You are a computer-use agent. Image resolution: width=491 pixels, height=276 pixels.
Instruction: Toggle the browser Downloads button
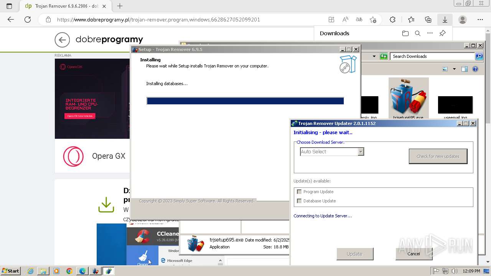pyautogui.click(x=445, y=20)
